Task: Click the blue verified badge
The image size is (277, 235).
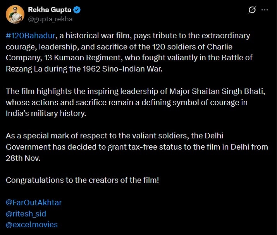Action: pyautogui.click(x=77, y=10)
